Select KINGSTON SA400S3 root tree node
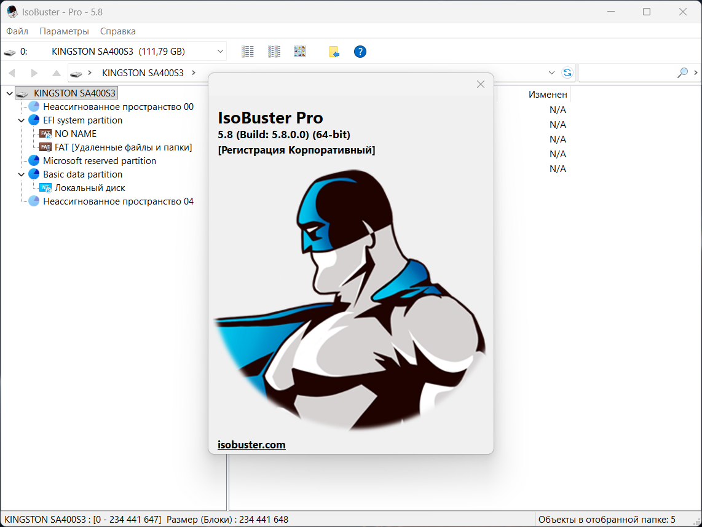 click(74, 93)
